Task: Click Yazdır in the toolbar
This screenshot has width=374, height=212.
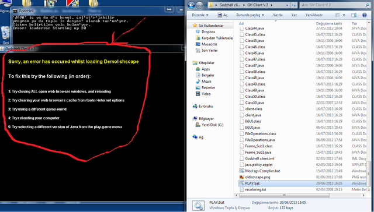Action: (278, 15)
